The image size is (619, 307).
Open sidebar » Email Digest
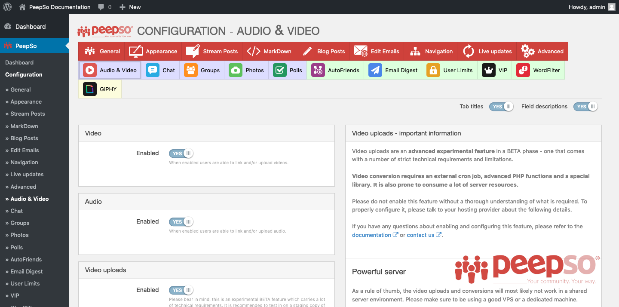coord(24,271)
